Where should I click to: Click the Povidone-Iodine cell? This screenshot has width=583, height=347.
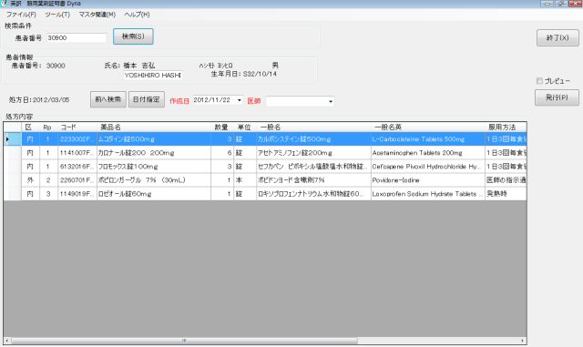(427, 180)
